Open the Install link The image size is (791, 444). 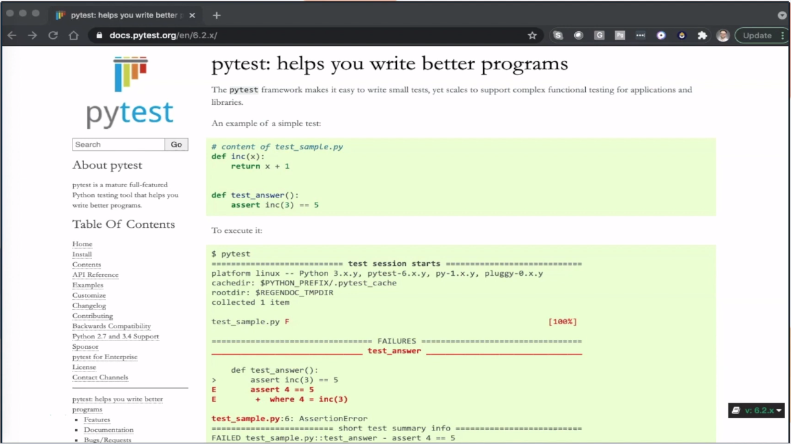(x=82, y=254)
